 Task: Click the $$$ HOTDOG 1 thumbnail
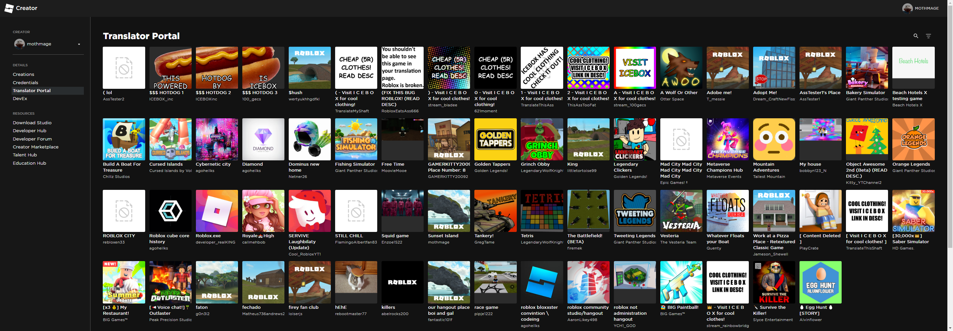point(171,68)
